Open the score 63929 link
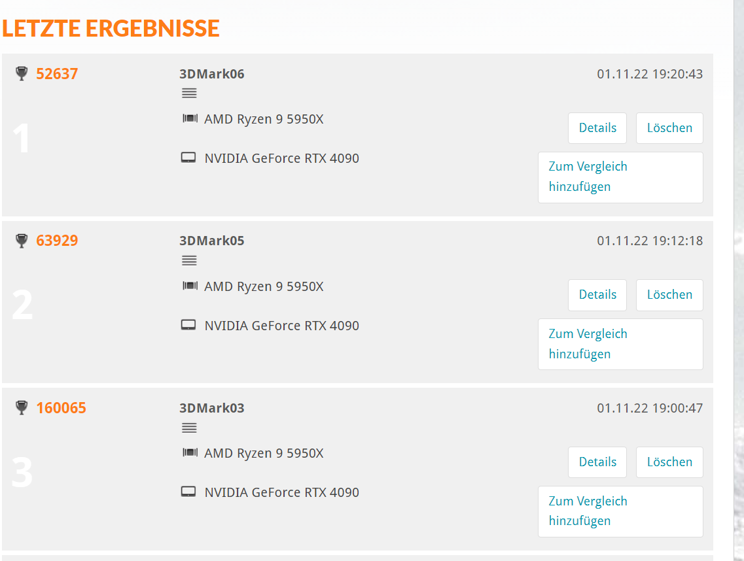The width and height of the screenshot is (744, 561). click(x=57, y=241)
